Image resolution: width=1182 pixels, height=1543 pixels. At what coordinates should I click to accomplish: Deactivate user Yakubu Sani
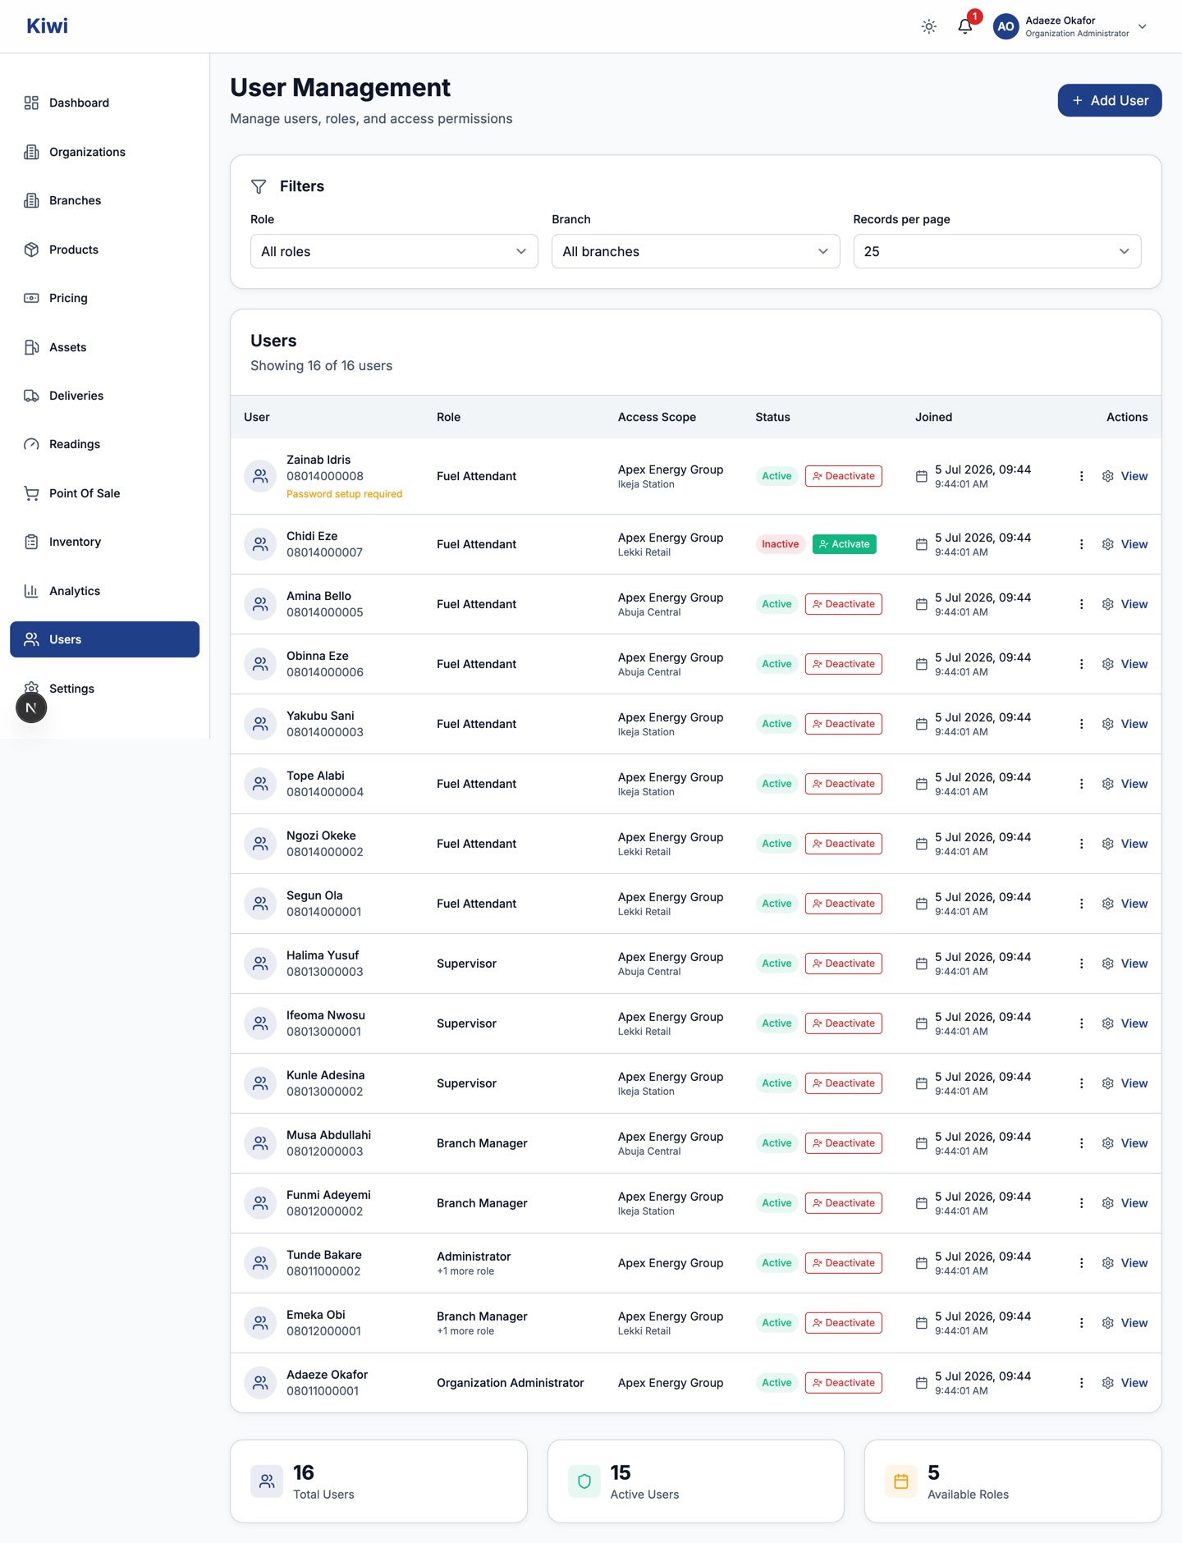(843, 724)
